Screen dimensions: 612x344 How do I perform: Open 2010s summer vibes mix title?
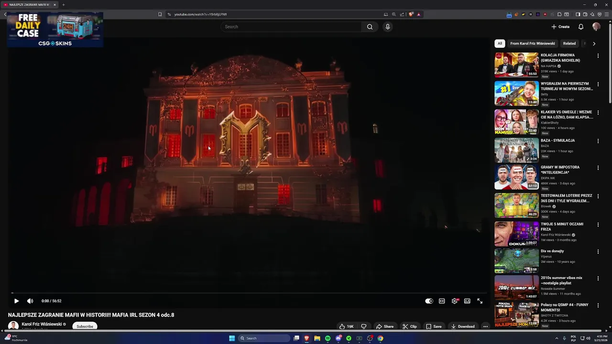click(x=561, y=280)
